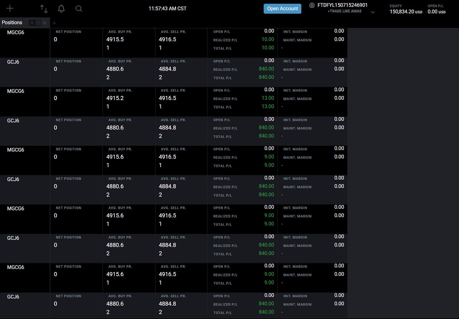Screen dimensions: 459x319
Task: Add a new tab next to Positions
Action: [54, 23]
